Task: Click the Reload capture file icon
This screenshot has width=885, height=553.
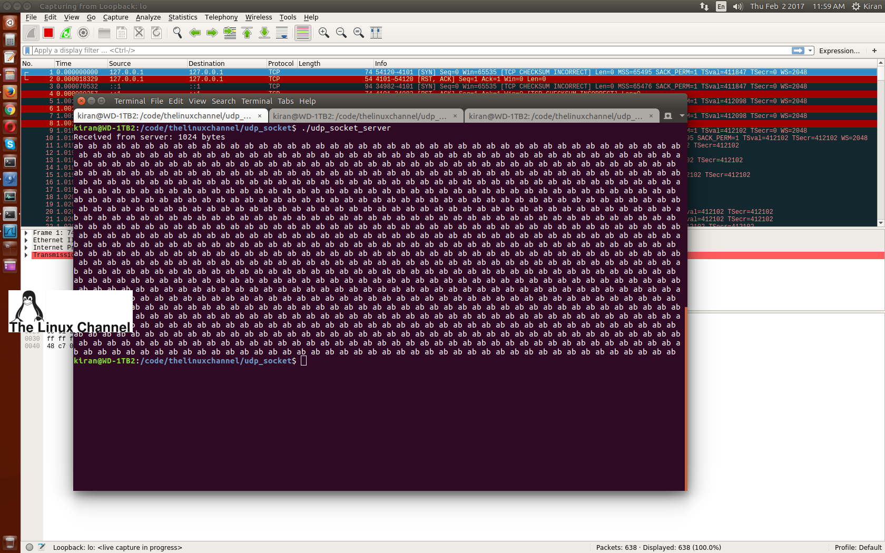Action: [x=156, y=33]
